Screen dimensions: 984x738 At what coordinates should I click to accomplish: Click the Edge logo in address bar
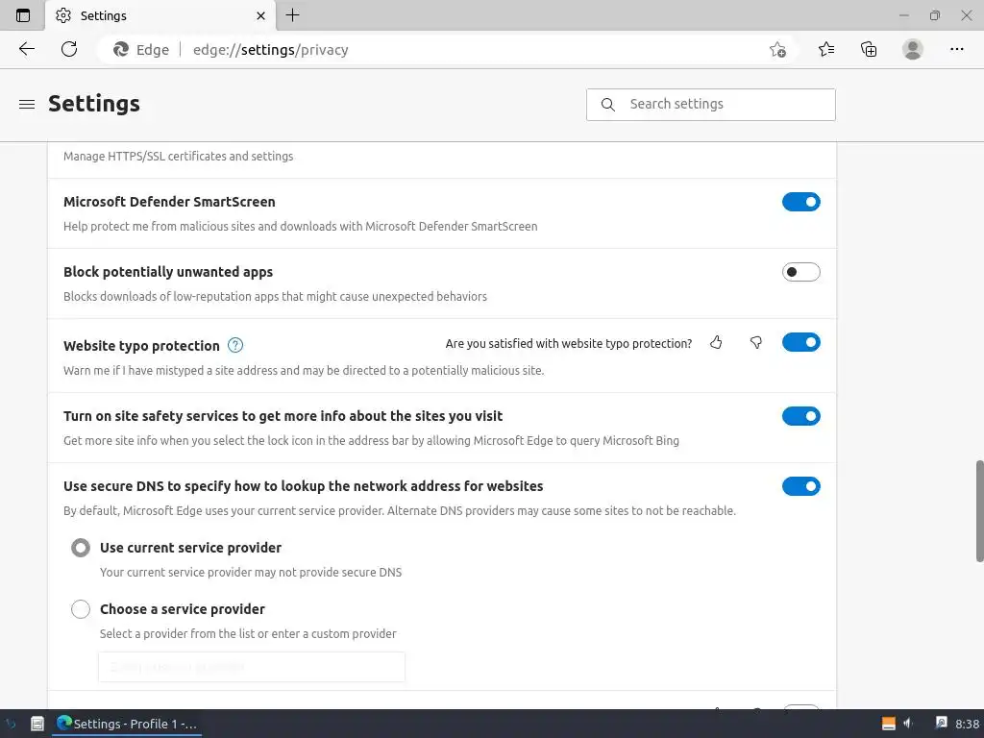(120, 50)
